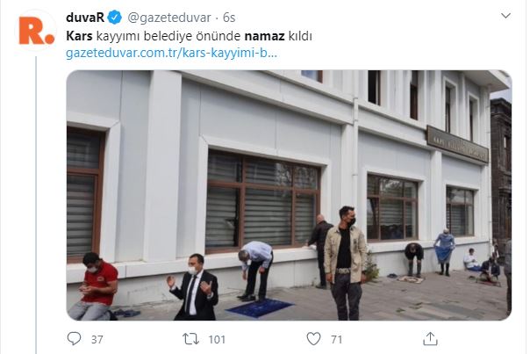The width and height of the screenshot is (530, 354).
Task: Open the gazeteduvar.com.tr article link
Action: click(172, 54)
